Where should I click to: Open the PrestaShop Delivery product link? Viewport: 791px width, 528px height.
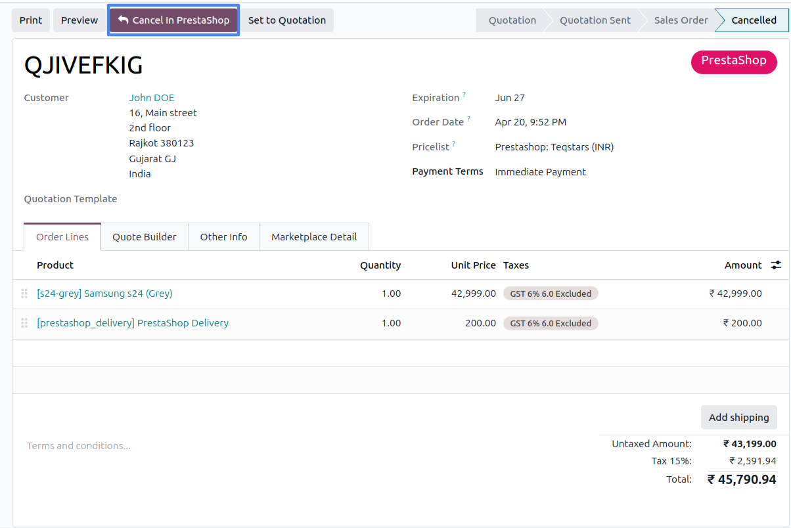(x=133, y=323)
